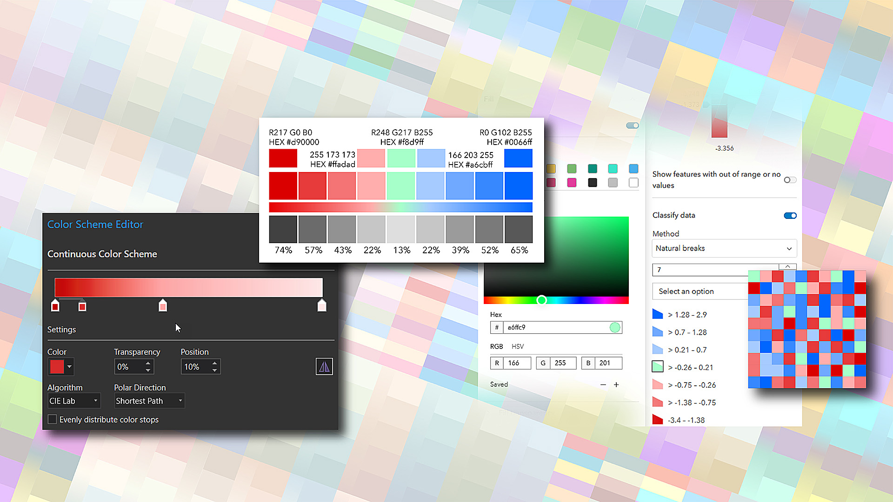The image size is (893, 502).
Task: Enable show features with out of range values
Action: pos(789,180)
